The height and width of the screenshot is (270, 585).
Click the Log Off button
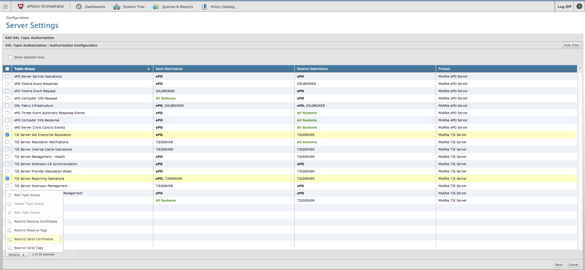(x=564, y=7)
